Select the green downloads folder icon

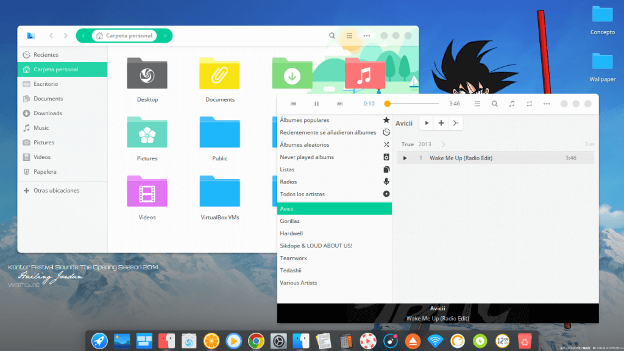[292, 74]
